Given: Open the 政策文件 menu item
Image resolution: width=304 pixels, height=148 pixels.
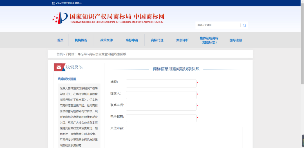Looking at the screenshot, I should (106, 40).
